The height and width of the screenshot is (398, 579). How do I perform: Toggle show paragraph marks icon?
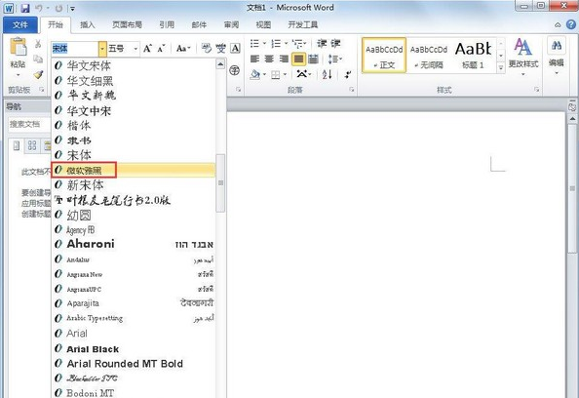click(347, 75)
